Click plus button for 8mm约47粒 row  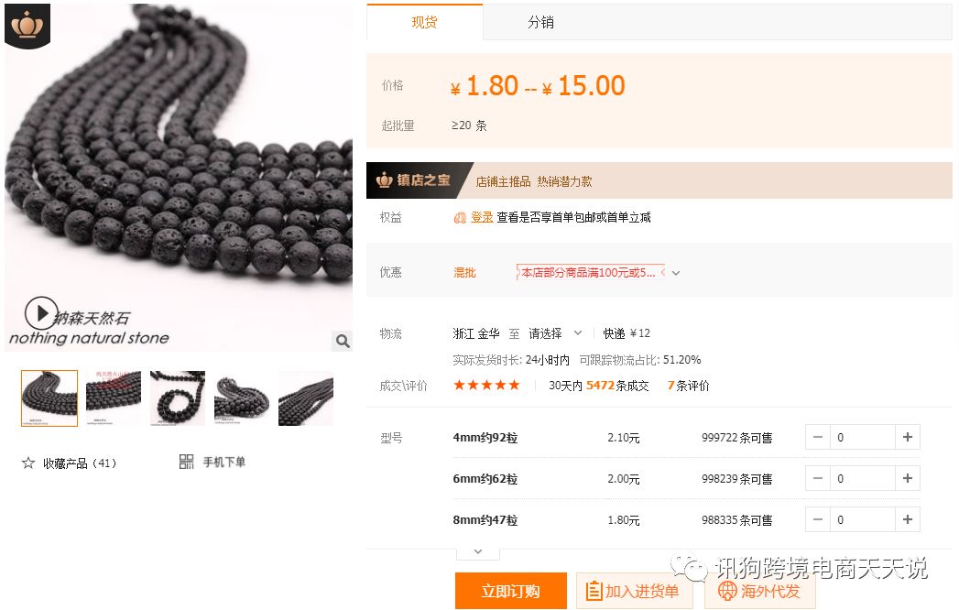tap(907, 519)
